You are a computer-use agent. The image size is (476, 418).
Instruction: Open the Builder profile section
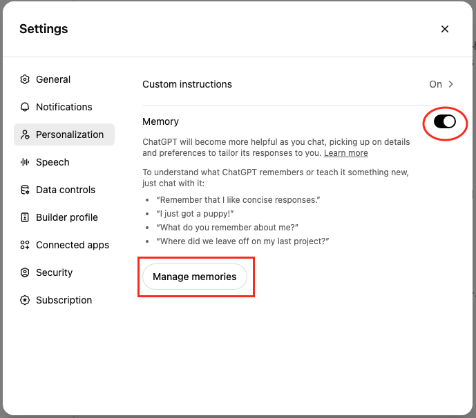pos(64,217)
